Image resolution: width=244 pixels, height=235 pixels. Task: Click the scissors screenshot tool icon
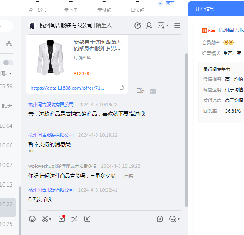pyautogui.click(x=45, y=219)
